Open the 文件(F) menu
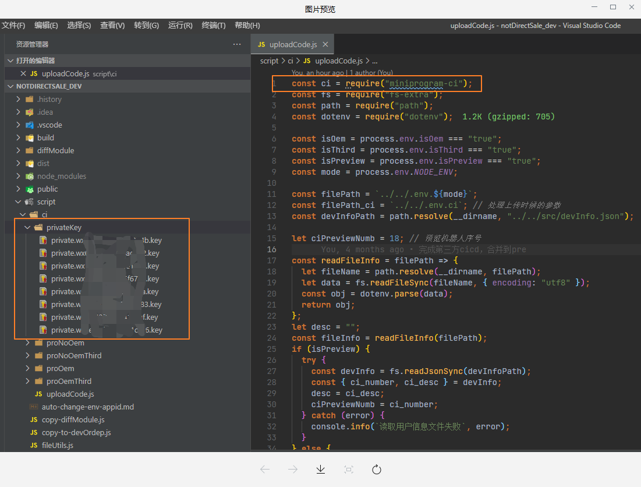 click(13, 26)
